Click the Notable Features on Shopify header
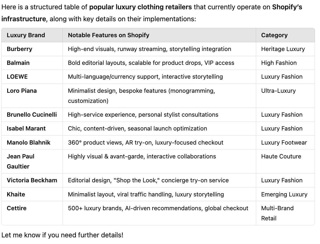 [108, 35]
